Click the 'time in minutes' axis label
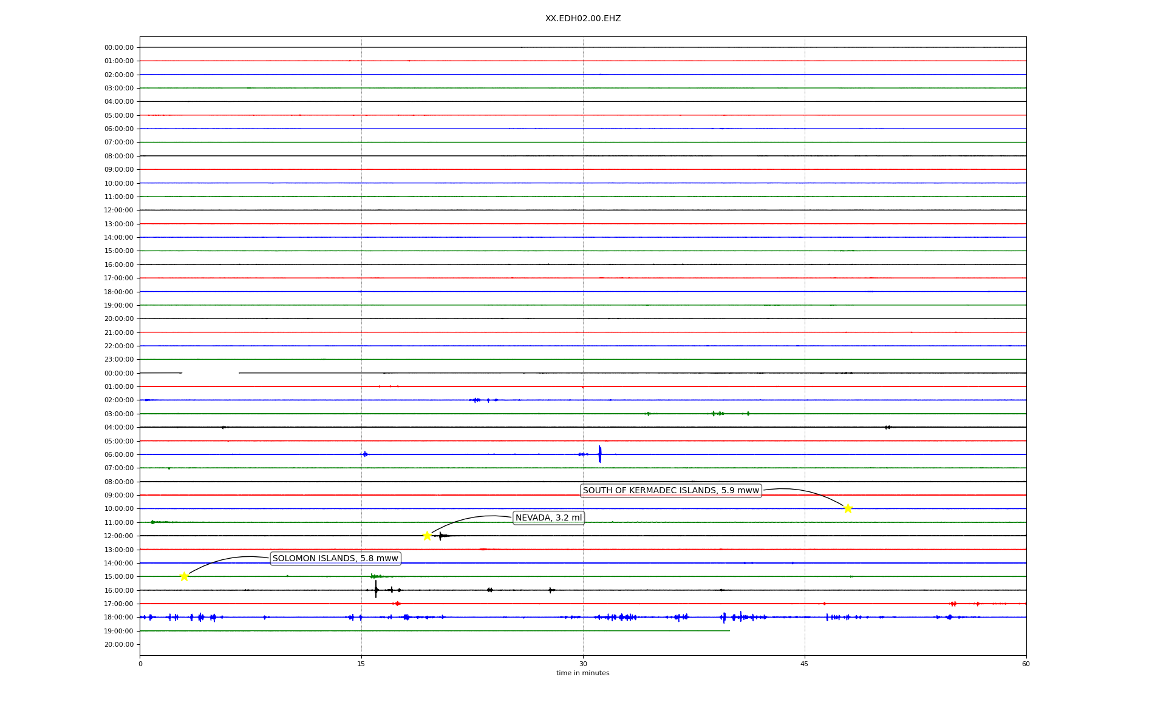The height and width of the screenshot is (728, 1166). point(582,673)
